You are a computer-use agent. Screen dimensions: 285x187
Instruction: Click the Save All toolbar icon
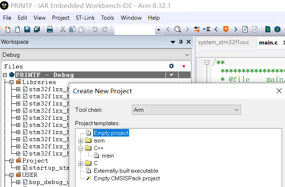click(37, 29)
